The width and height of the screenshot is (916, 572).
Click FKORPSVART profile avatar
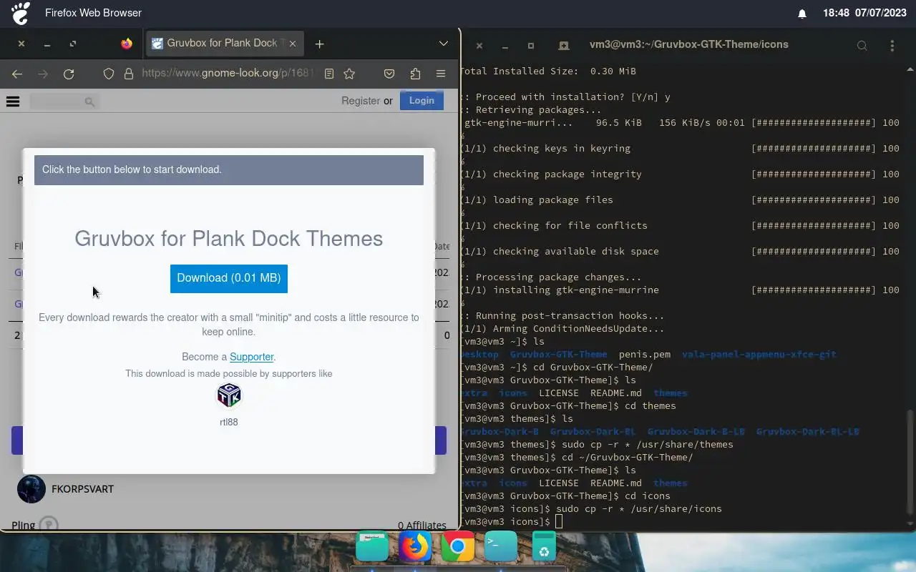click(31, 489)
